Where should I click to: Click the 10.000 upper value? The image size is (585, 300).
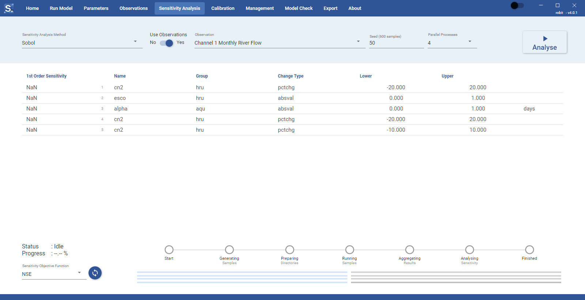click(x=478, y=130)
